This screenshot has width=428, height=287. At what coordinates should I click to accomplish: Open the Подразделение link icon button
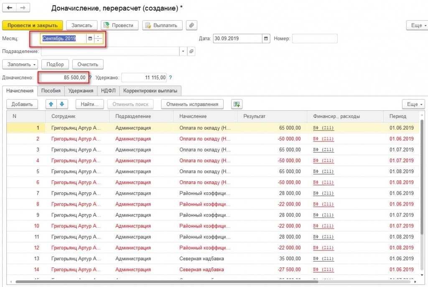191,51
